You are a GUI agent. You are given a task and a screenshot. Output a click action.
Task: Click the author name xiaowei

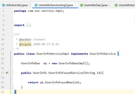[x=39, y=39]
